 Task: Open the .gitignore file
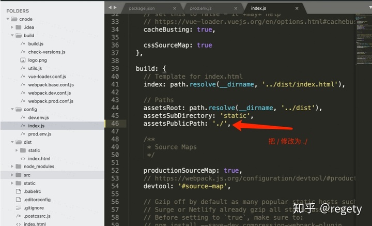[x=34, y=208]
